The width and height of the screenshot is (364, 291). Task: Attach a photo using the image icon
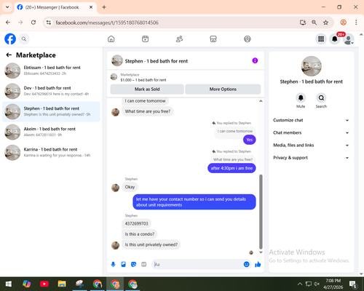[x=123, y=264]
